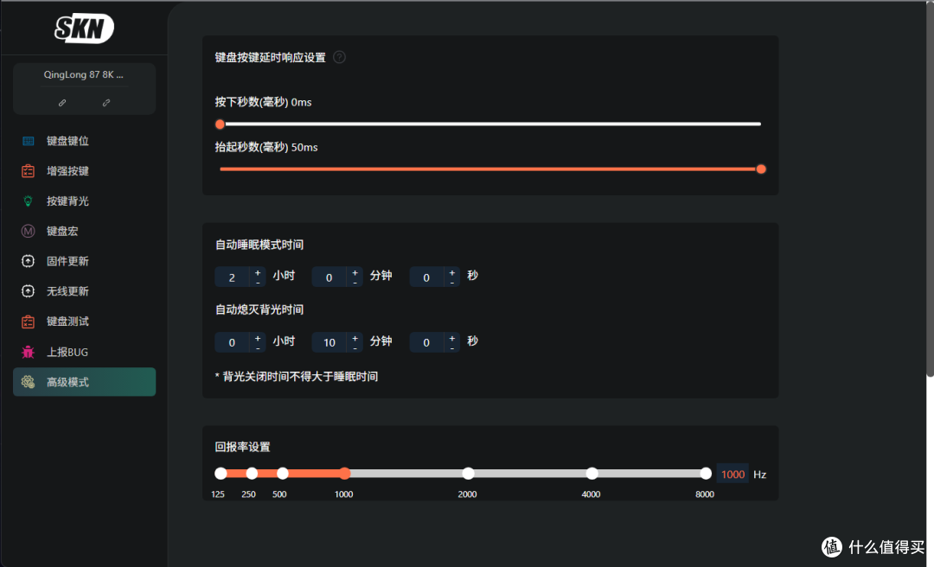The image size is (934, 567).
Task: Click the 无线更新 upload icon
Action: point(28,291)
